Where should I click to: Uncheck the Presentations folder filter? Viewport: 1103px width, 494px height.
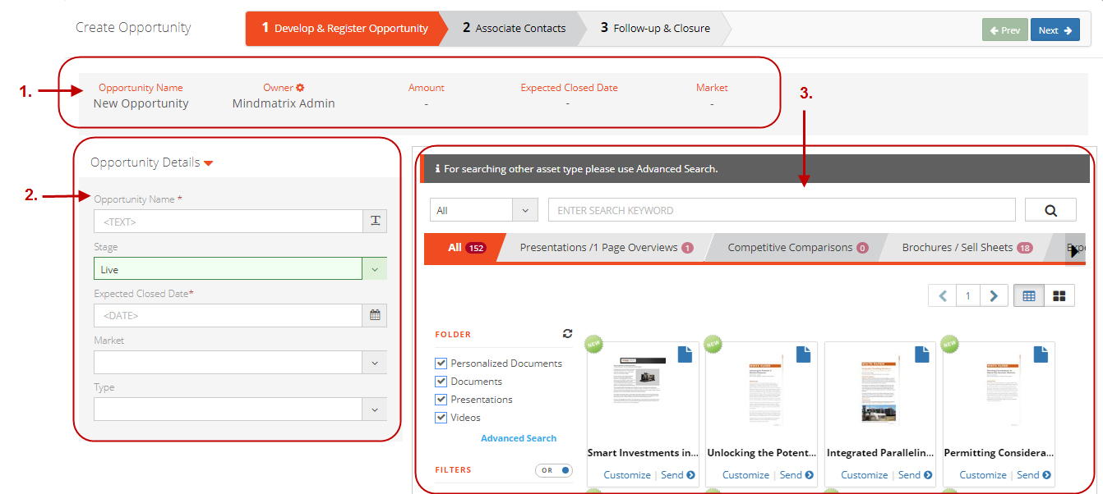click(441, 399)
